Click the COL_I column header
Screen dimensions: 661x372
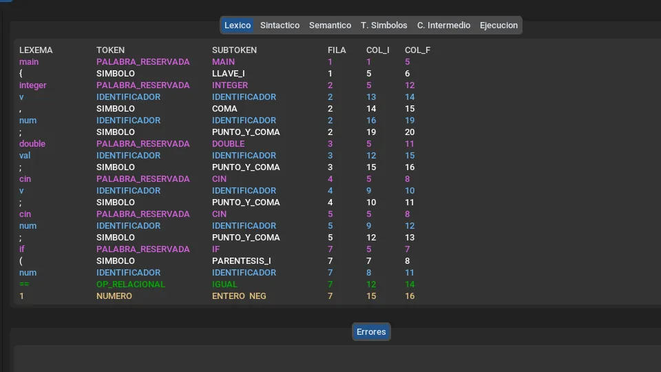pos(378,50)
